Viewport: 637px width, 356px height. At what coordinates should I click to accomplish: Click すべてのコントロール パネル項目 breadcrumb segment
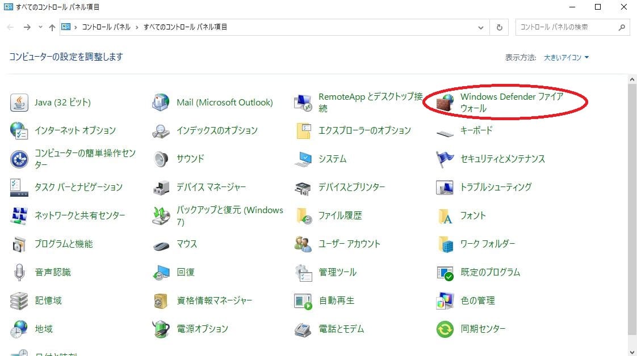(x=185, y=27)
